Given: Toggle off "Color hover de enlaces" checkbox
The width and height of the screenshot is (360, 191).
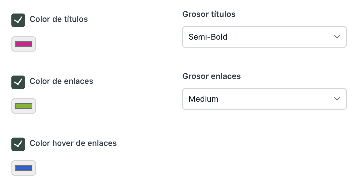Looking at the screenshot, I should (18, 144).
